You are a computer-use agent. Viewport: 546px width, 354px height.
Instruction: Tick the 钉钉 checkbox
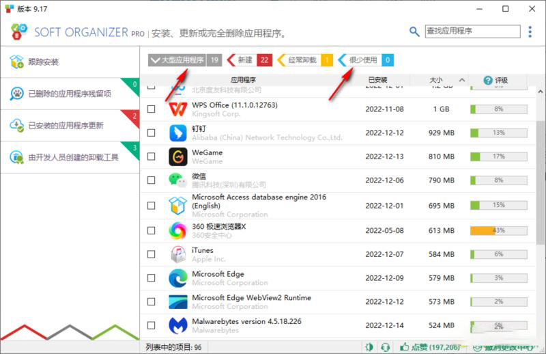pyautogui.click(x=151, y=133)
